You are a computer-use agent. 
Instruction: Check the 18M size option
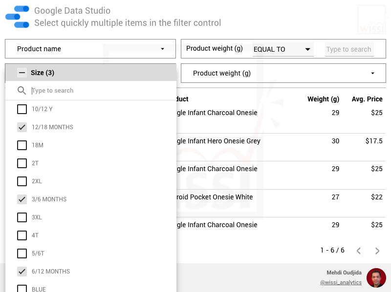click(x=22, y=145)
